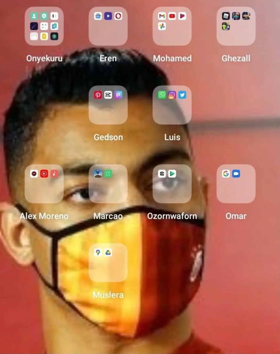The width and height of the screenshot is (280, 354).
Task: Tap the green contacts icon in the Onyekuru folder
Action: [x=34, y=16]
